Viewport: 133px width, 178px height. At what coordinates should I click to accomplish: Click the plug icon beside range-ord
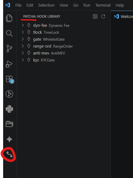point(29,46)
